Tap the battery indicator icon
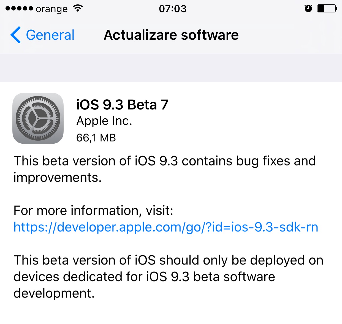Image resolution: width=342 pixels, height=324 pixels. coord(327,9)
